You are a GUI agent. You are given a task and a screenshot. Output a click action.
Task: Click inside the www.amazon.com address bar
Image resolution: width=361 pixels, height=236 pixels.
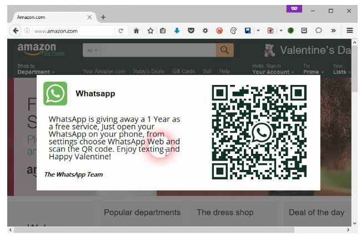click(x=72, y=31)
